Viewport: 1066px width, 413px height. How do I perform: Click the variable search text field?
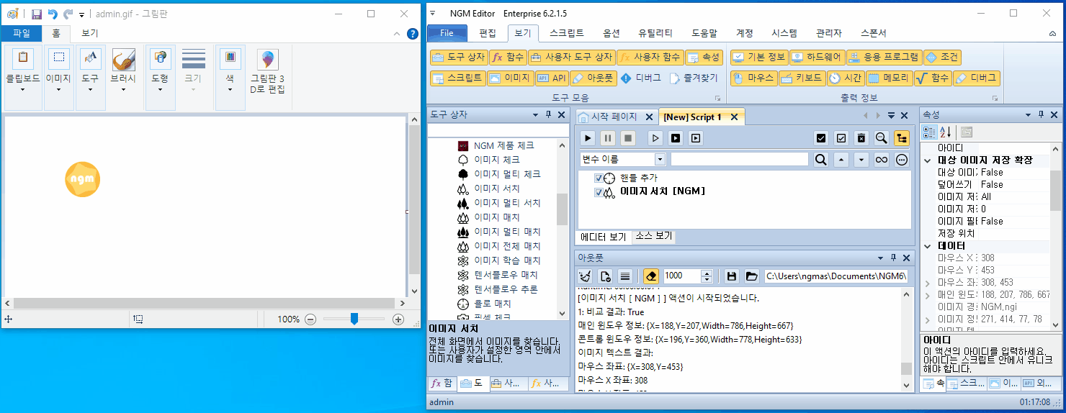739,159
